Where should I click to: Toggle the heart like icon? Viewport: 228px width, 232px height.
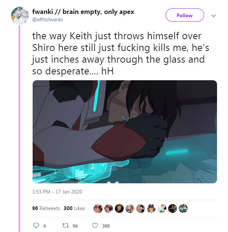(95, 226)
